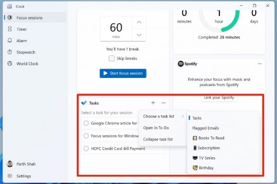Image resolution: width=277 pixels, height=184 pixels.
Task: Decrease focus minutes with down arrow
Action: (139, 35)
